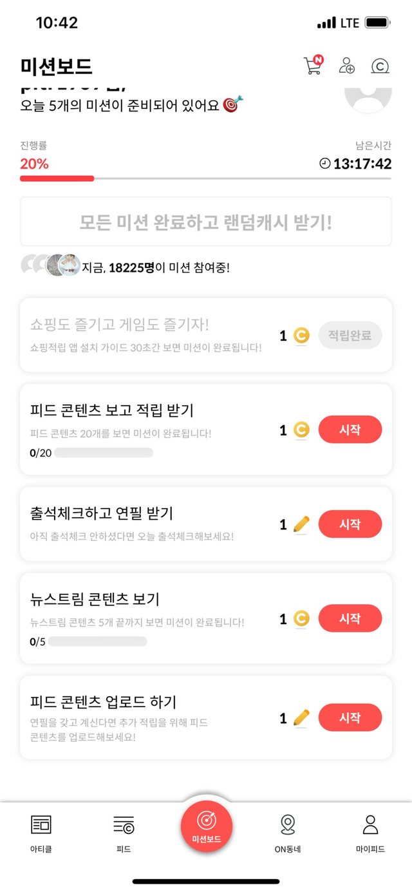Tap the coin icon on 뉴스트림 mission
Image resolution: width=412 pixels, height=892 pixels.
point(301,619)
